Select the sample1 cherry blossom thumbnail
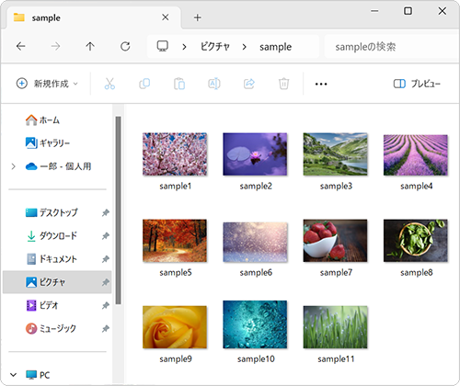Image resolution: width=460 pixels, height=386 pixels. pyautogui.click(x=175, y=154)
